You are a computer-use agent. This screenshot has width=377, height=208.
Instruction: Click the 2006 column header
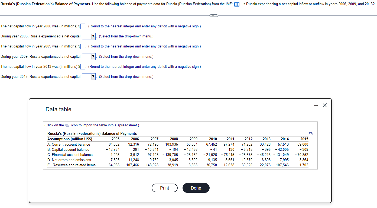pyautogui.click(x=135, y=139)
